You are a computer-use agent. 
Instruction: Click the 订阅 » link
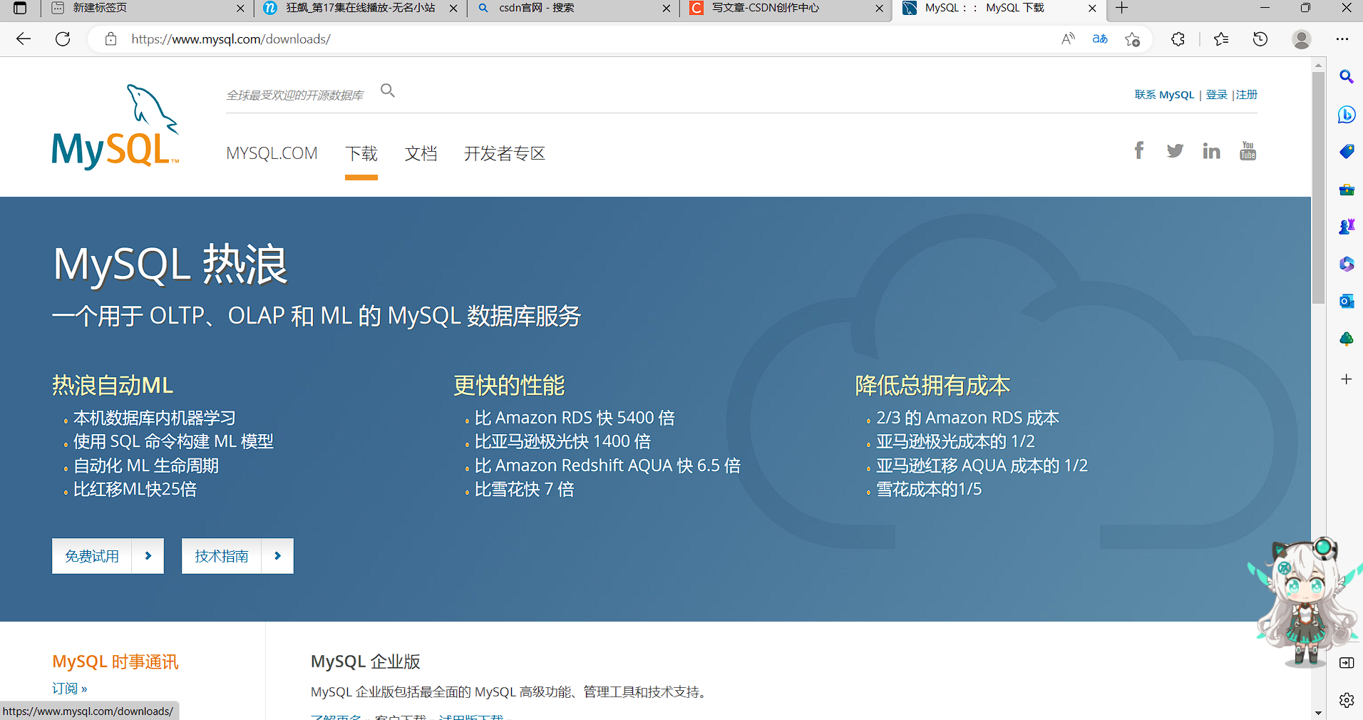point(69,689)
